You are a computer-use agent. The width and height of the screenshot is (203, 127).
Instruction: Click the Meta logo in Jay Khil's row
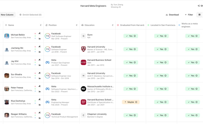click(x=47, y=62)
